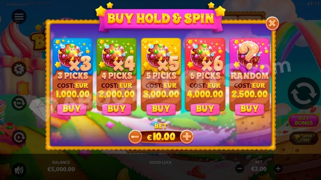The width and height of the screenshot is (321, 180).
Task: Unmute the sound speaker icon
Action: 19,170
